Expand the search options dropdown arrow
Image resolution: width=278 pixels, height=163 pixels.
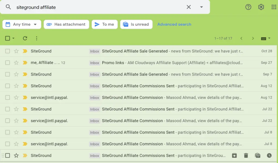coord(201,7)
